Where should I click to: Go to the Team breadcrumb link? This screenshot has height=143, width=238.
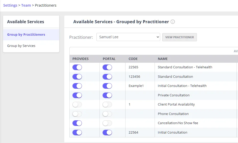26,5
